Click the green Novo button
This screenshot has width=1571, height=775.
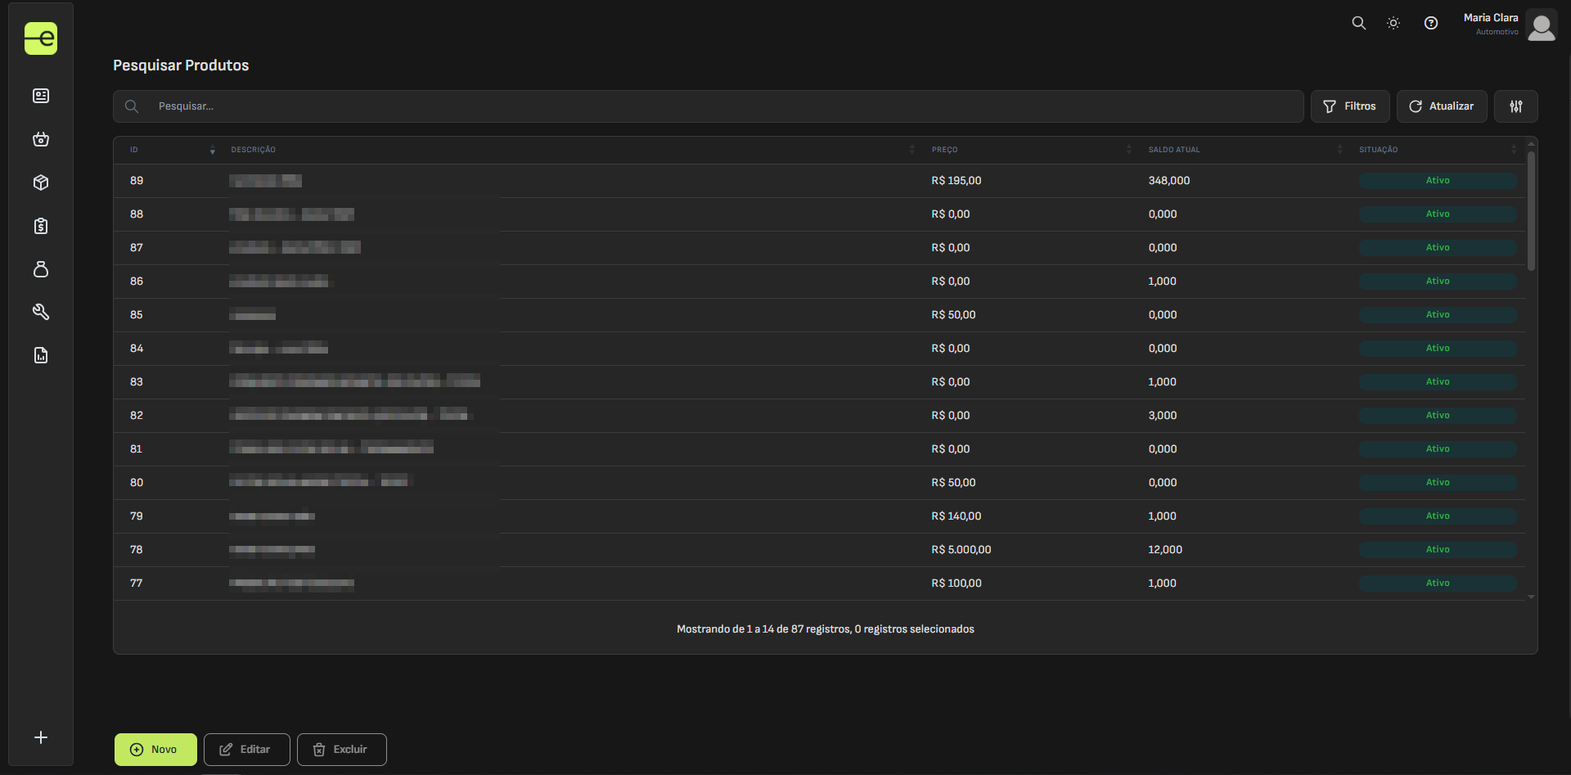pos(155,750)
